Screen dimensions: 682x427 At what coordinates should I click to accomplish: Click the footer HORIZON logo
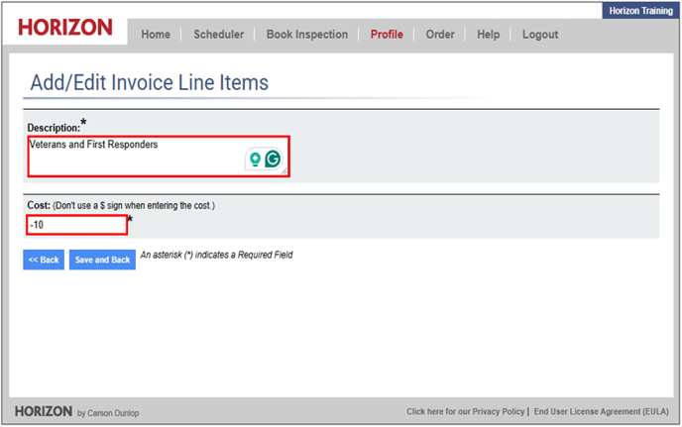point(43,410)
